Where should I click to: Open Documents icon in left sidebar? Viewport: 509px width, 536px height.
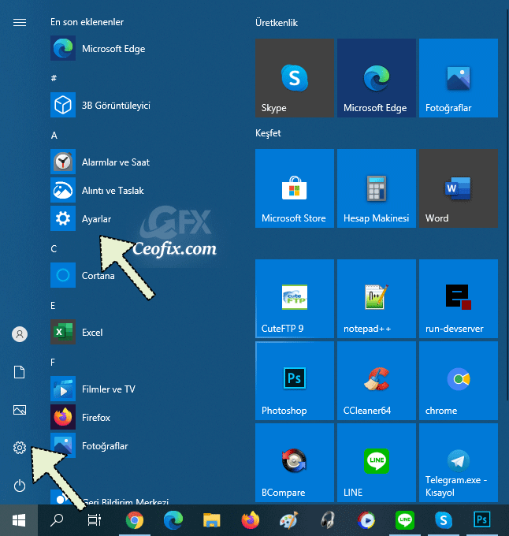pos(20,372)
